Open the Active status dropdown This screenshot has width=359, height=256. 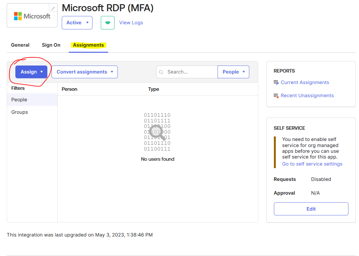pyautogui.click(x=77, y=23)
